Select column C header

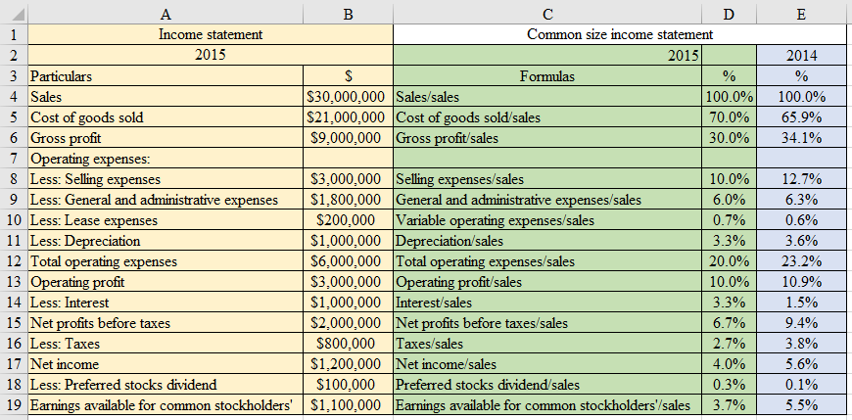pos(547,13)
